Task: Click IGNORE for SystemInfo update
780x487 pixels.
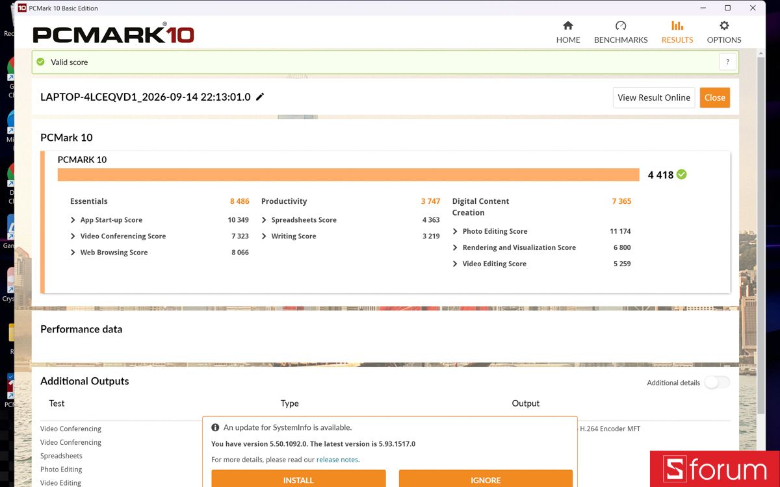Action: click(486, 479)
